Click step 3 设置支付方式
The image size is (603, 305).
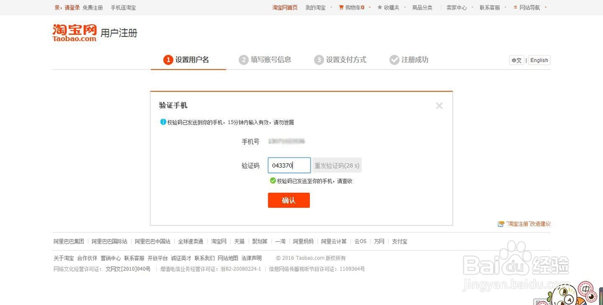coord(340,60)
